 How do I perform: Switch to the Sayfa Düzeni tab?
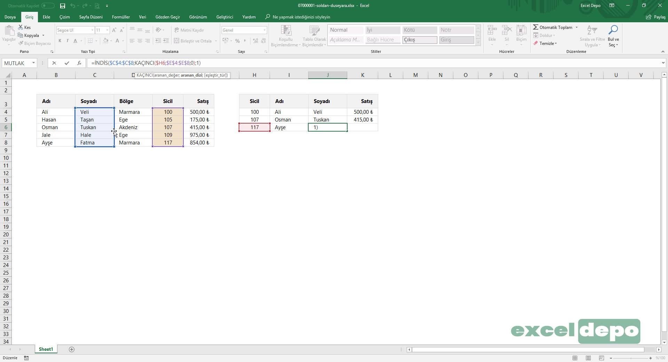point(91,17)
